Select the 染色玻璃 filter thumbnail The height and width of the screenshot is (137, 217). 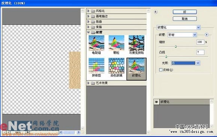(x=116, y=66)
